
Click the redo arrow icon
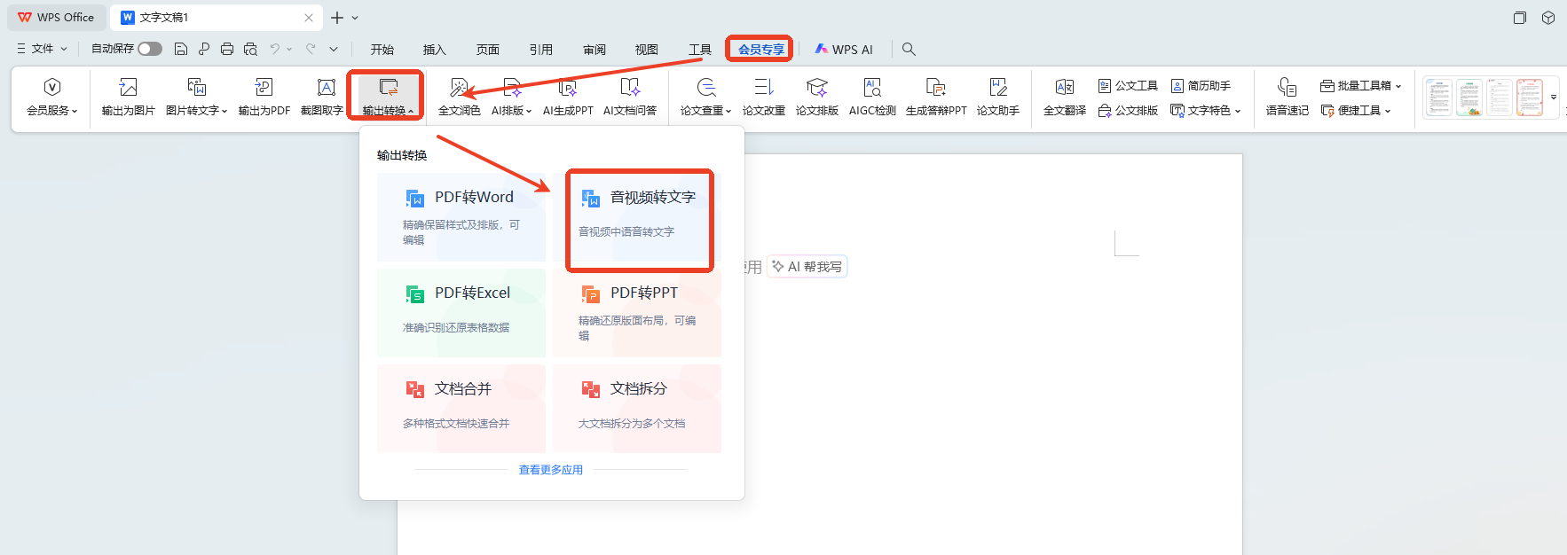311,49
